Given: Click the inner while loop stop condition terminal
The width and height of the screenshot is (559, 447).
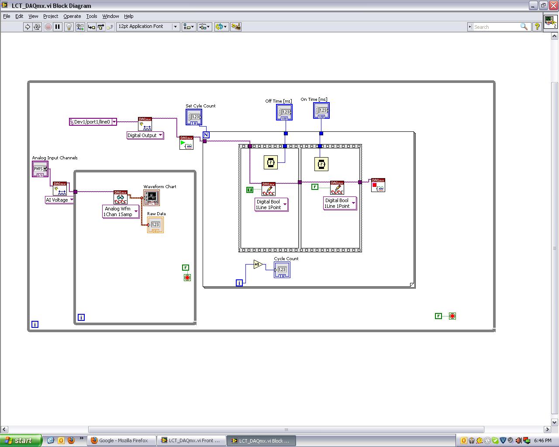Looking at the screenshot, I should tap(187, 278).
